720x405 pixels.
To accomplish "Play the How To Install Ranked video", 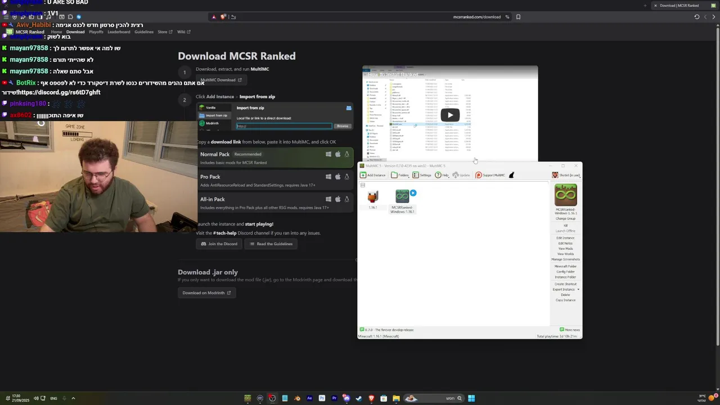I will coord(450,115).
